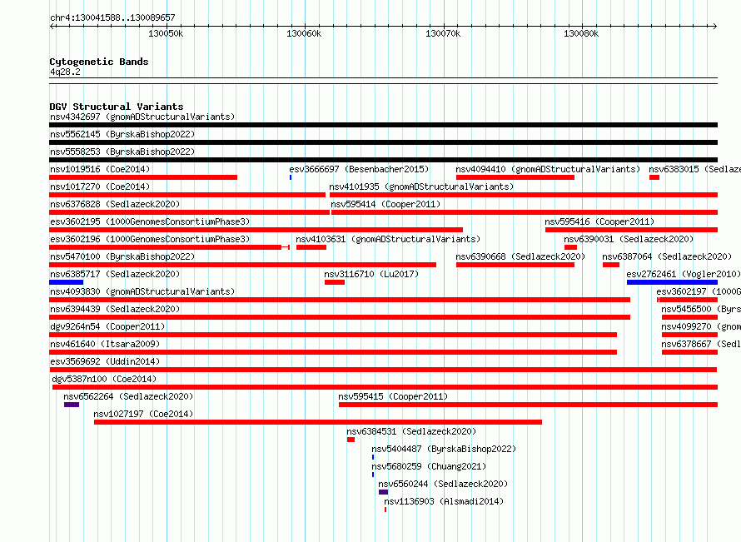Select the nsv1027197 long red bar

point(318,422)
